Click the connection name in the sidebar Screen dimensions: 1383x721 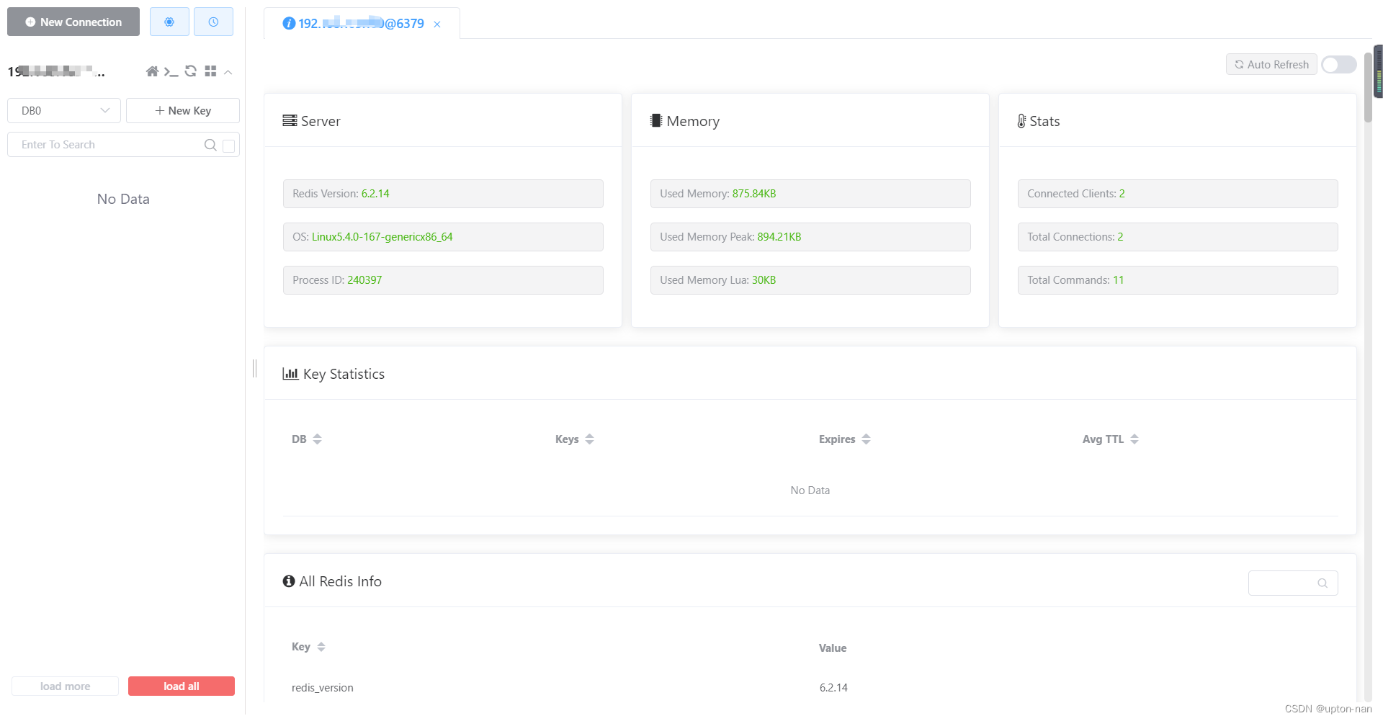tap(56, 71)
